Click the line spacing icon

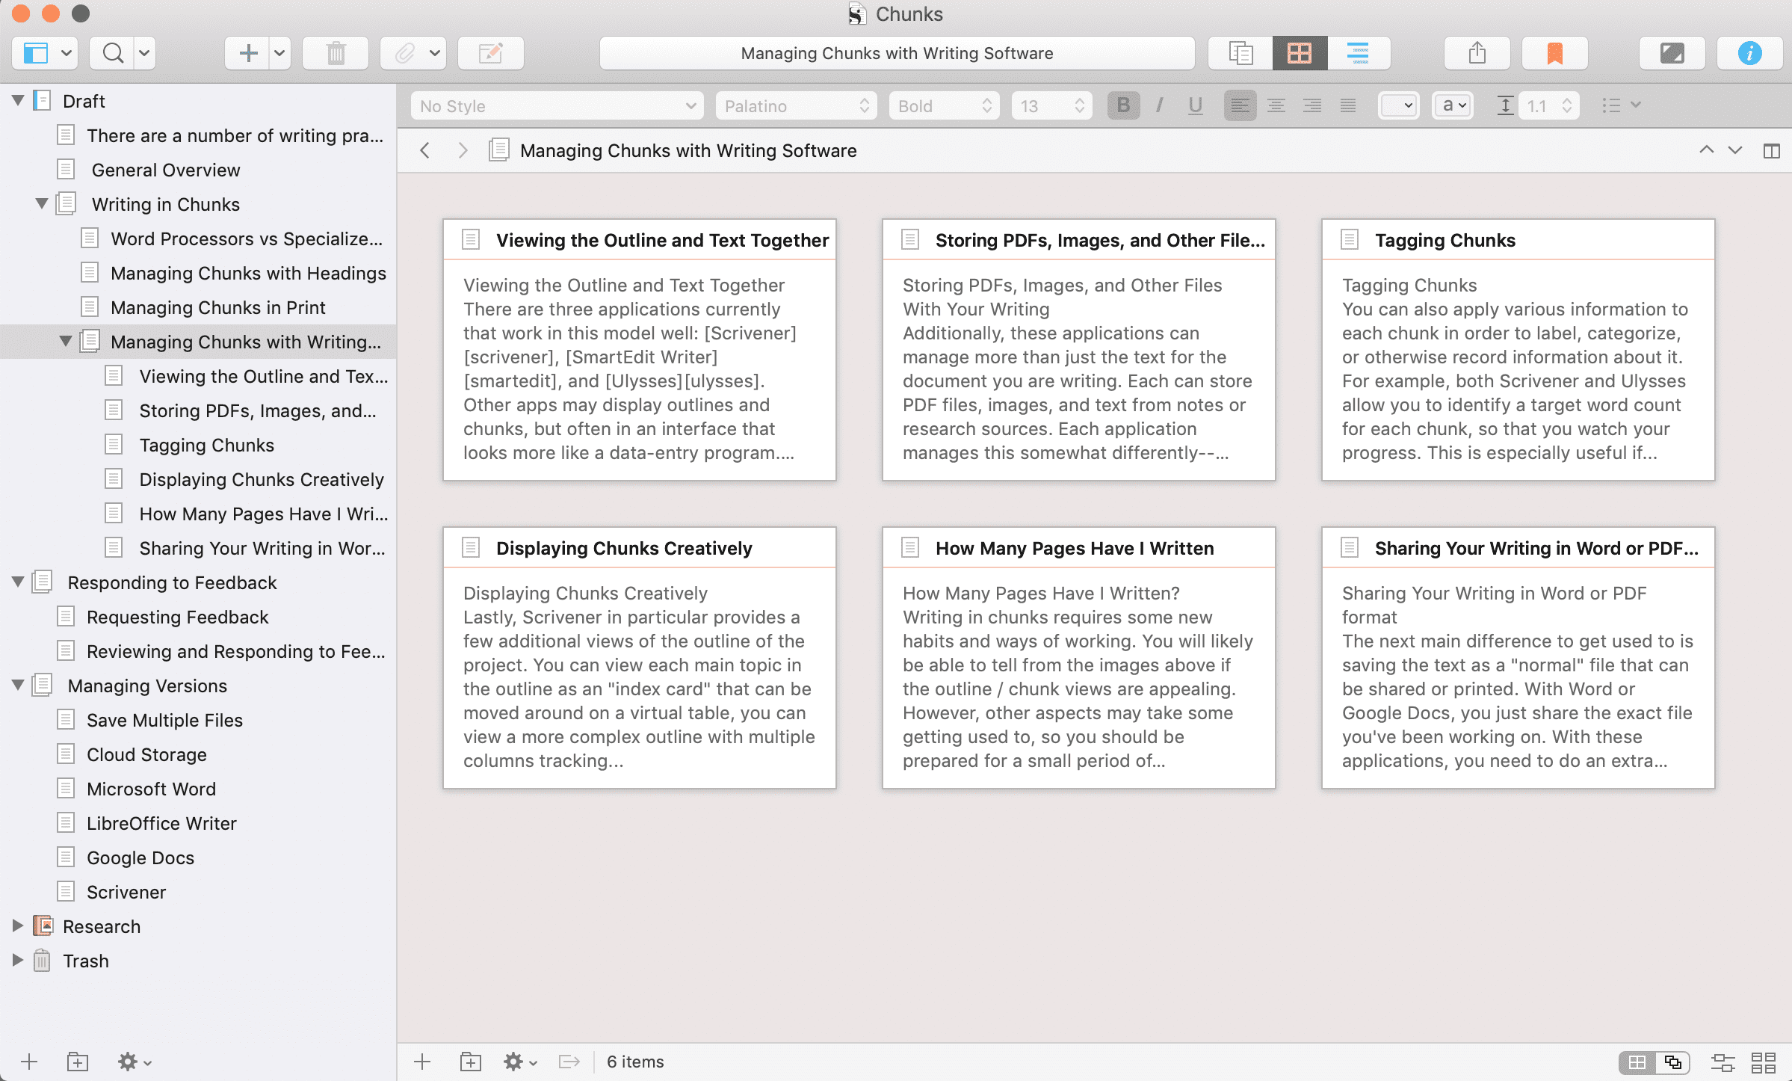coord(1505,105)
